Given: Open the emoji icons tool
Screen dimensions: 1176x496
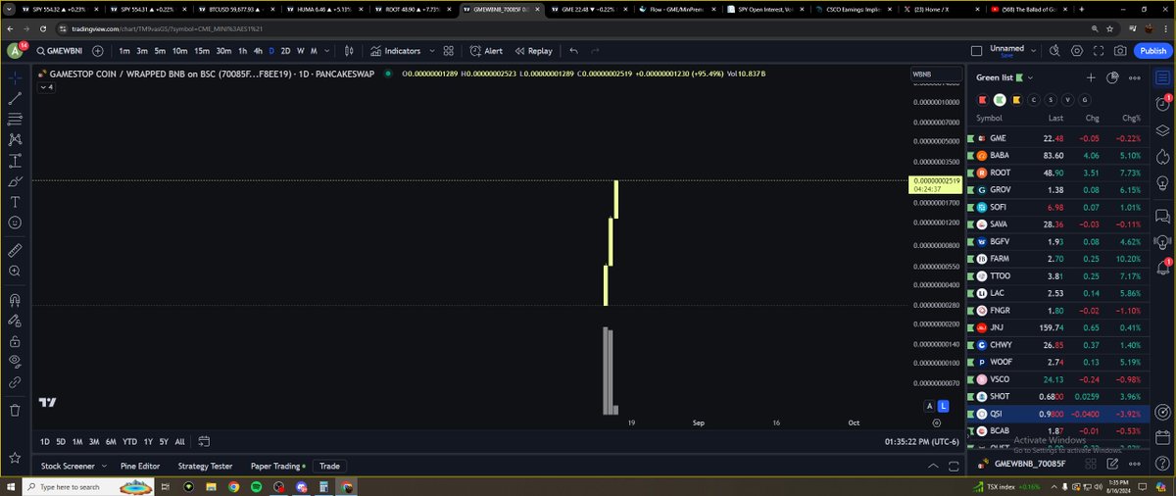Looking at the screenshot, I should point(15,223).
